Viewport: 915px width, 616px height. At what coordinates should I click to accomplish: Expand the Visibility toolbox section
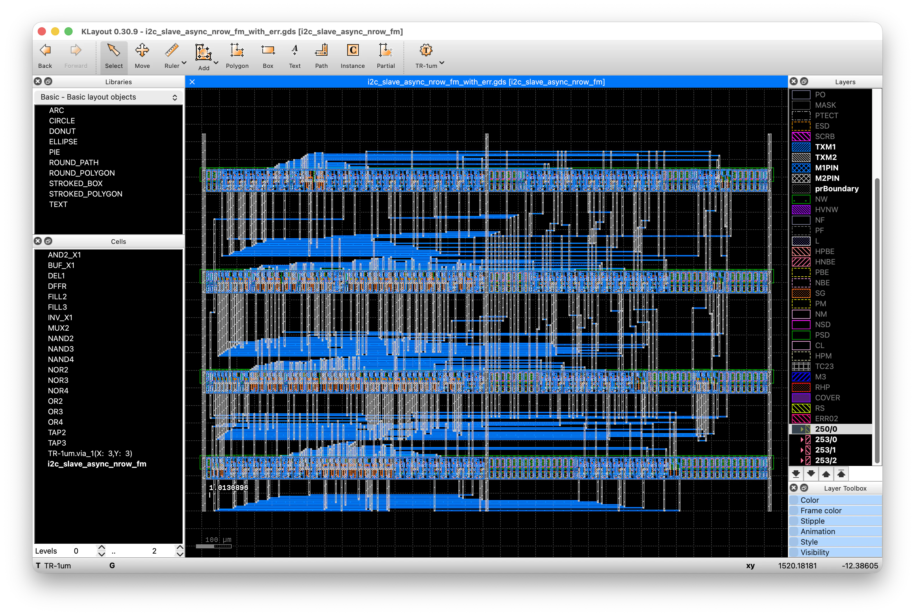click(x=835, y=552)
